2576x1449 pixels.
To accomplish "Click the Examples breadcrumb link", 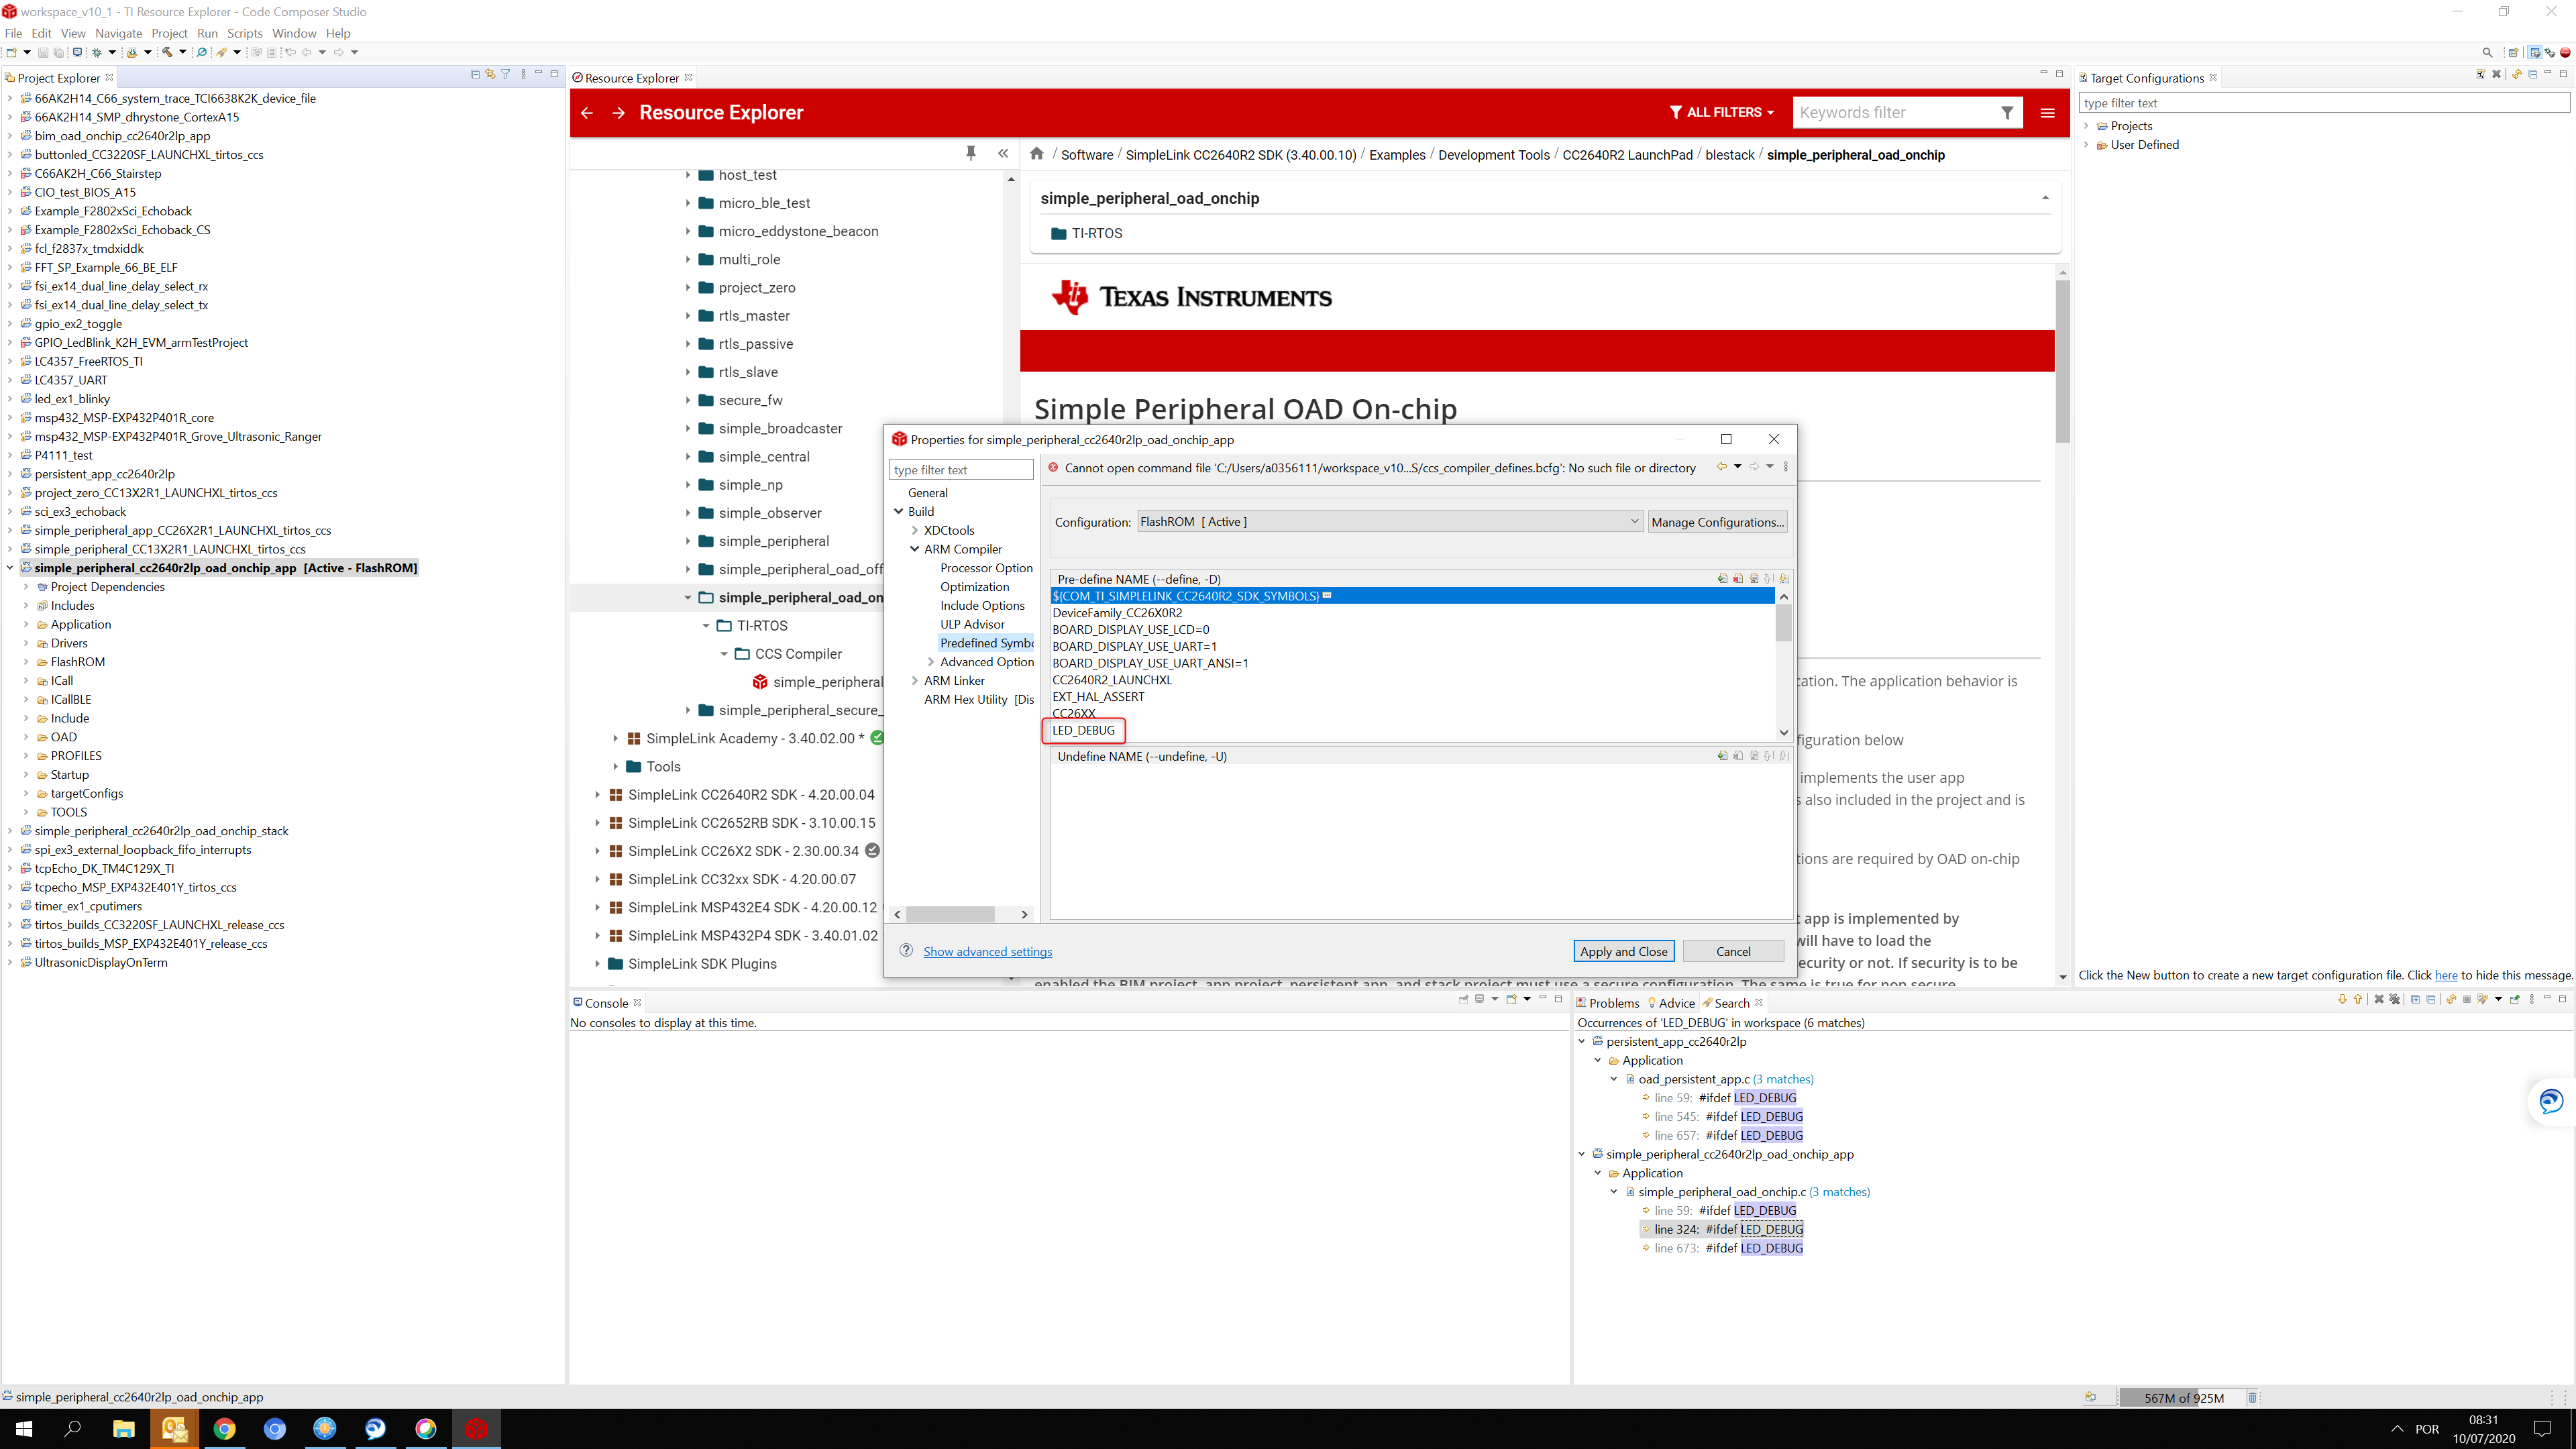I will click(1397, 155).
